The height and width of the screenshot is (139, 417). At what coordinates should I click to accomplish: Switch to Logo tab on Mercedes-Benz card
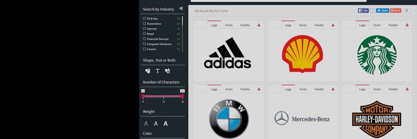(x=288, y=89)
